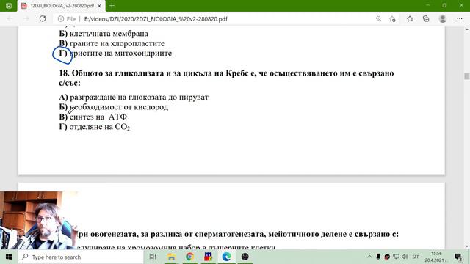
Task: Open the Favorites list
Action: 410,19
